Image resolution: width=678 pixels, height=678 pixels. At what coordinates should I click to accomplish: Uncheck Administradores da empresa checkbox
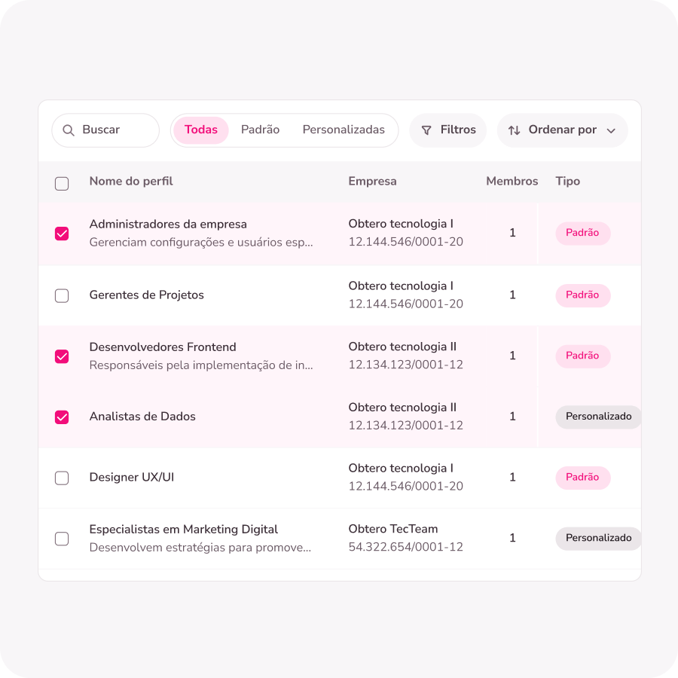coord(62,234)
